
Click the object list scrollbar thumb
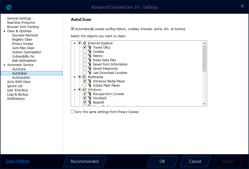pos(204,58)
